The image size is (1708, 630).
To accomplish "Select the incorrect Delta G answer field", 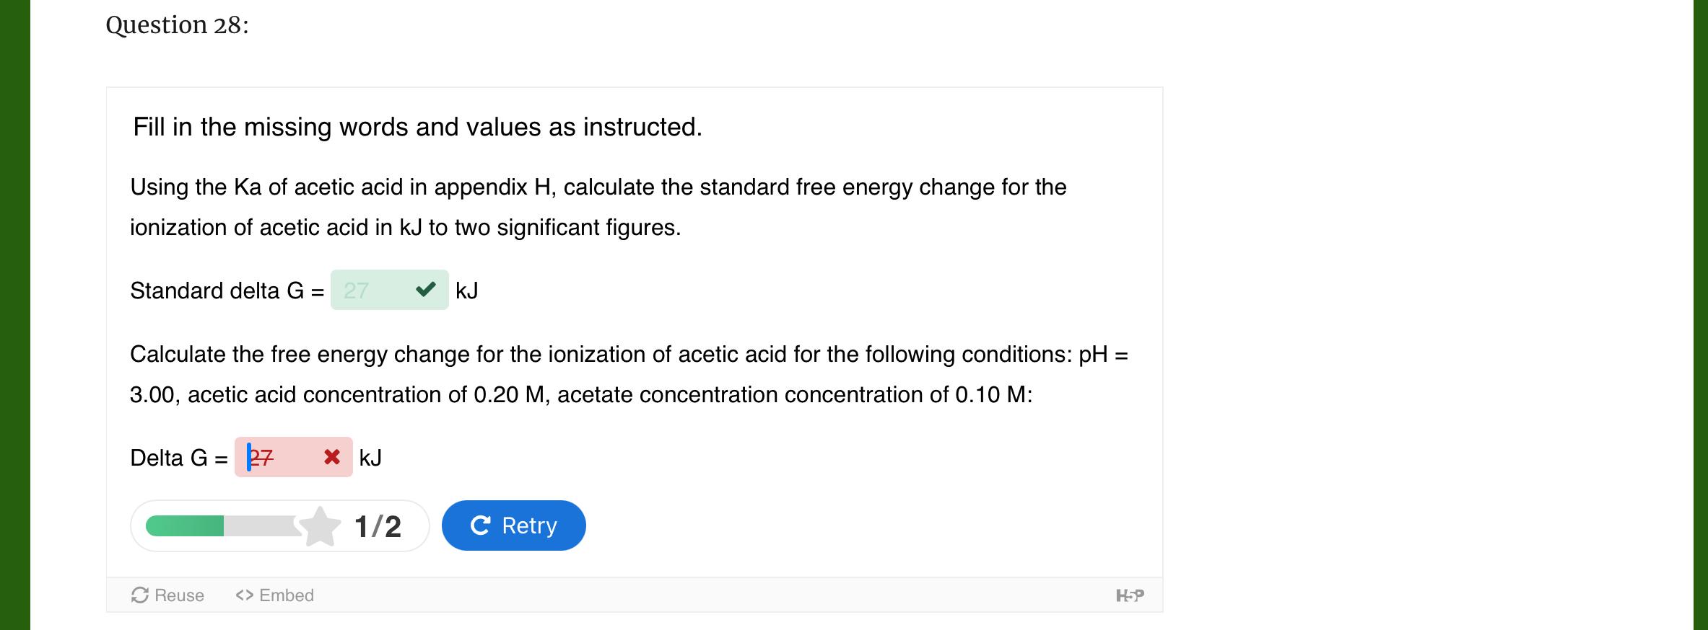I will 292,457.
